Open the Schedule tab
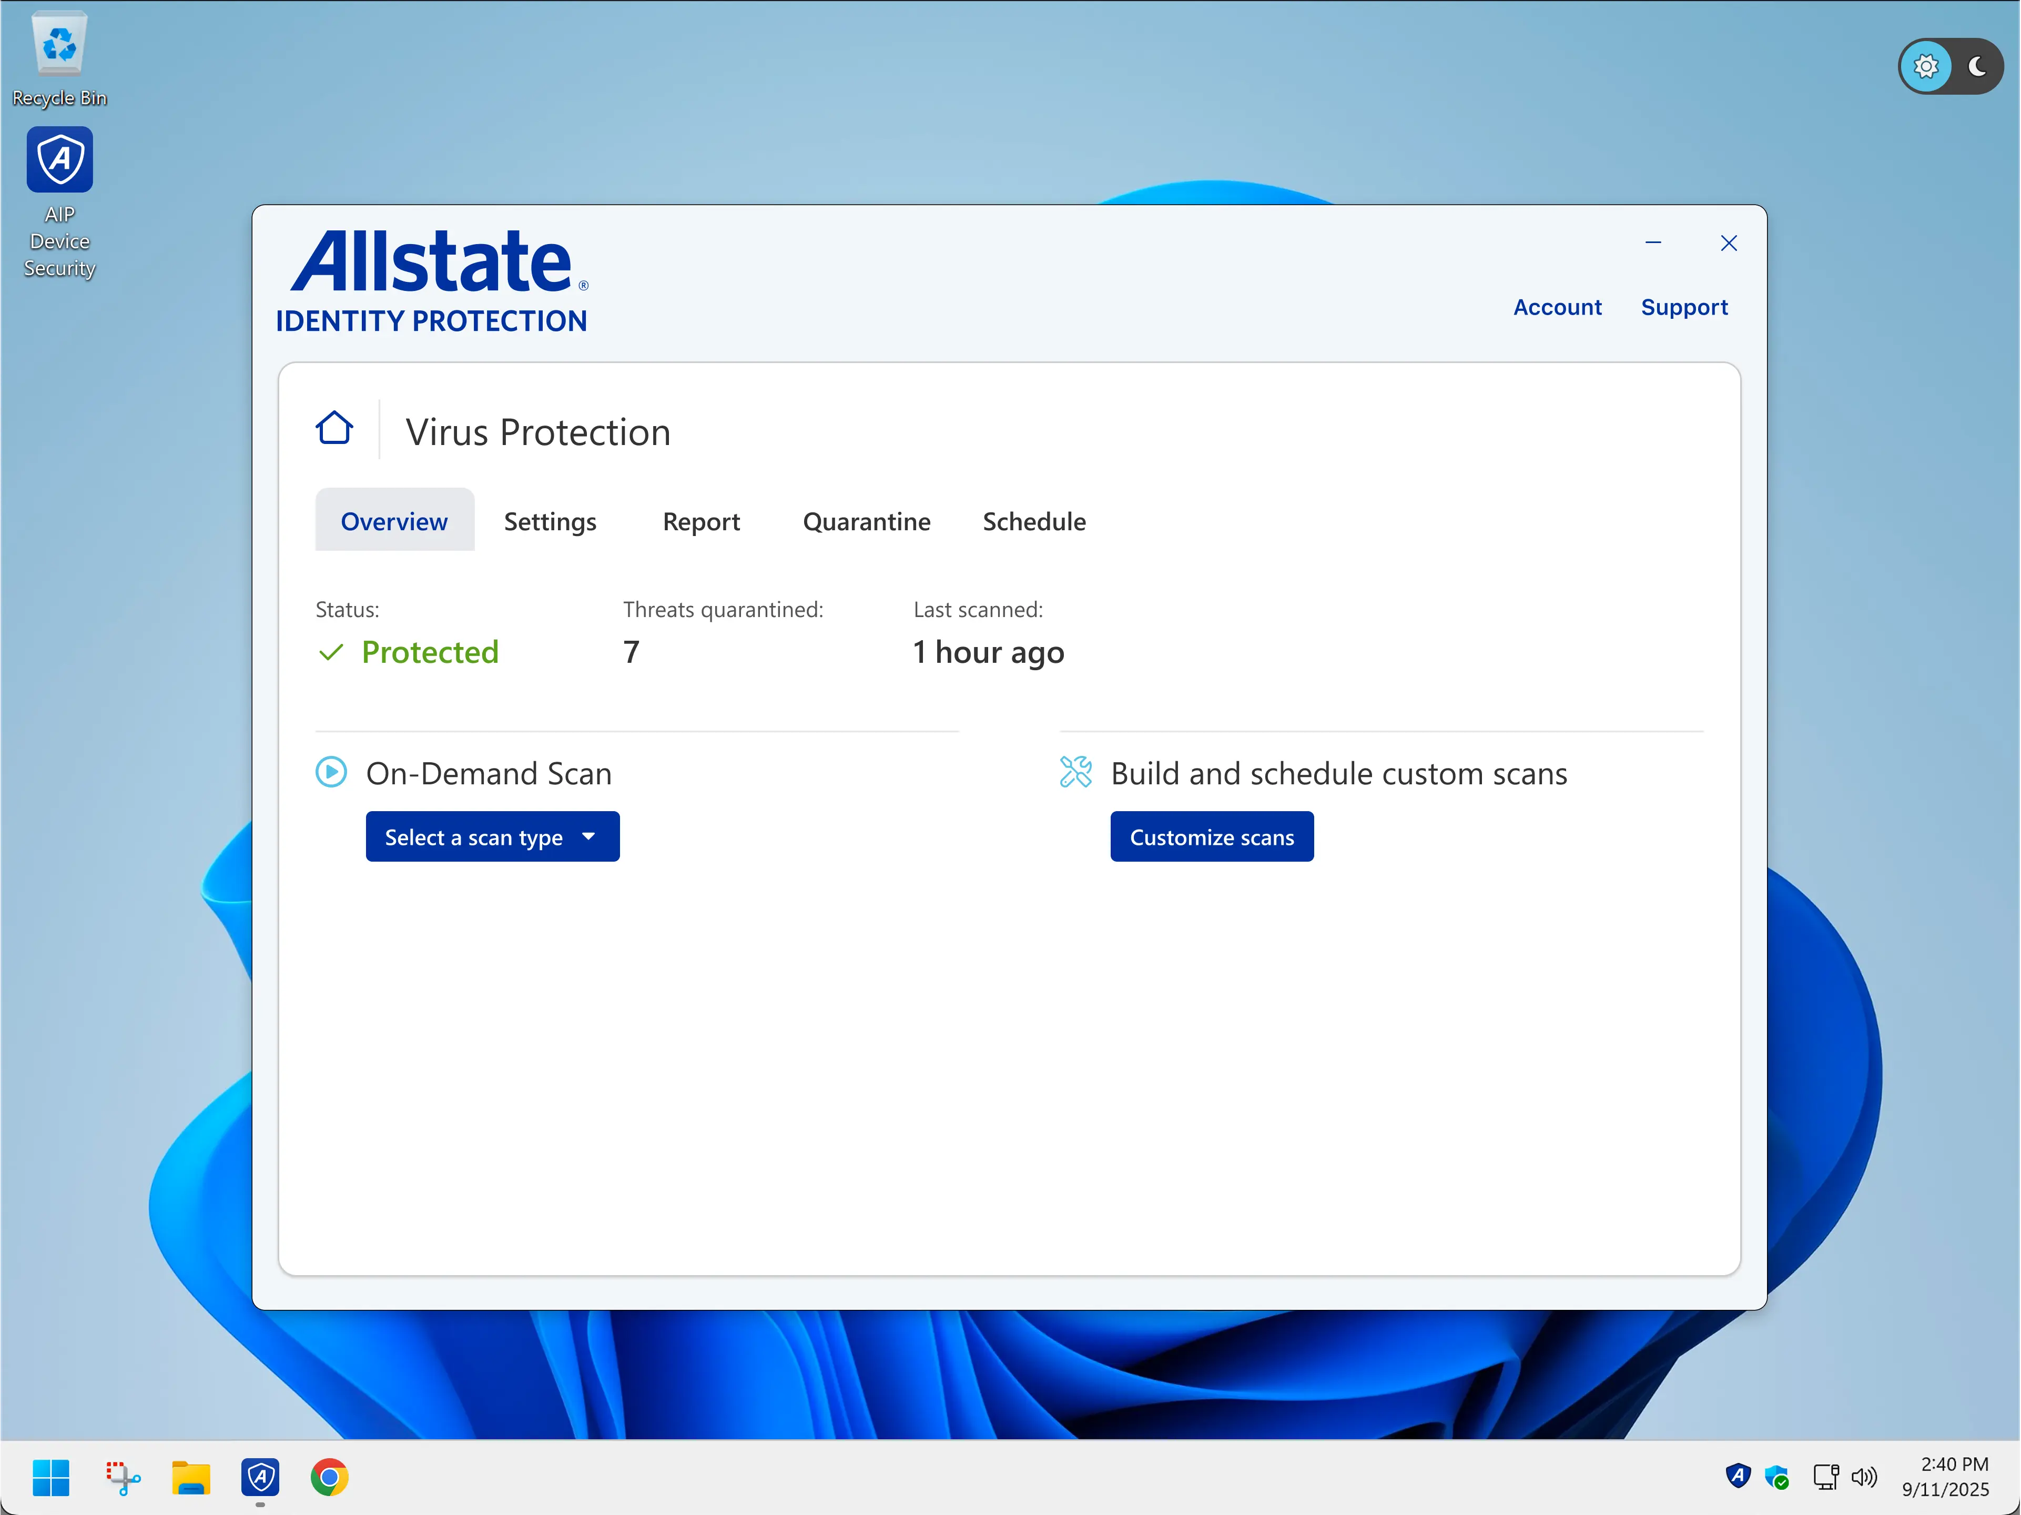 pyautogui.click(x=1034, y=521)
